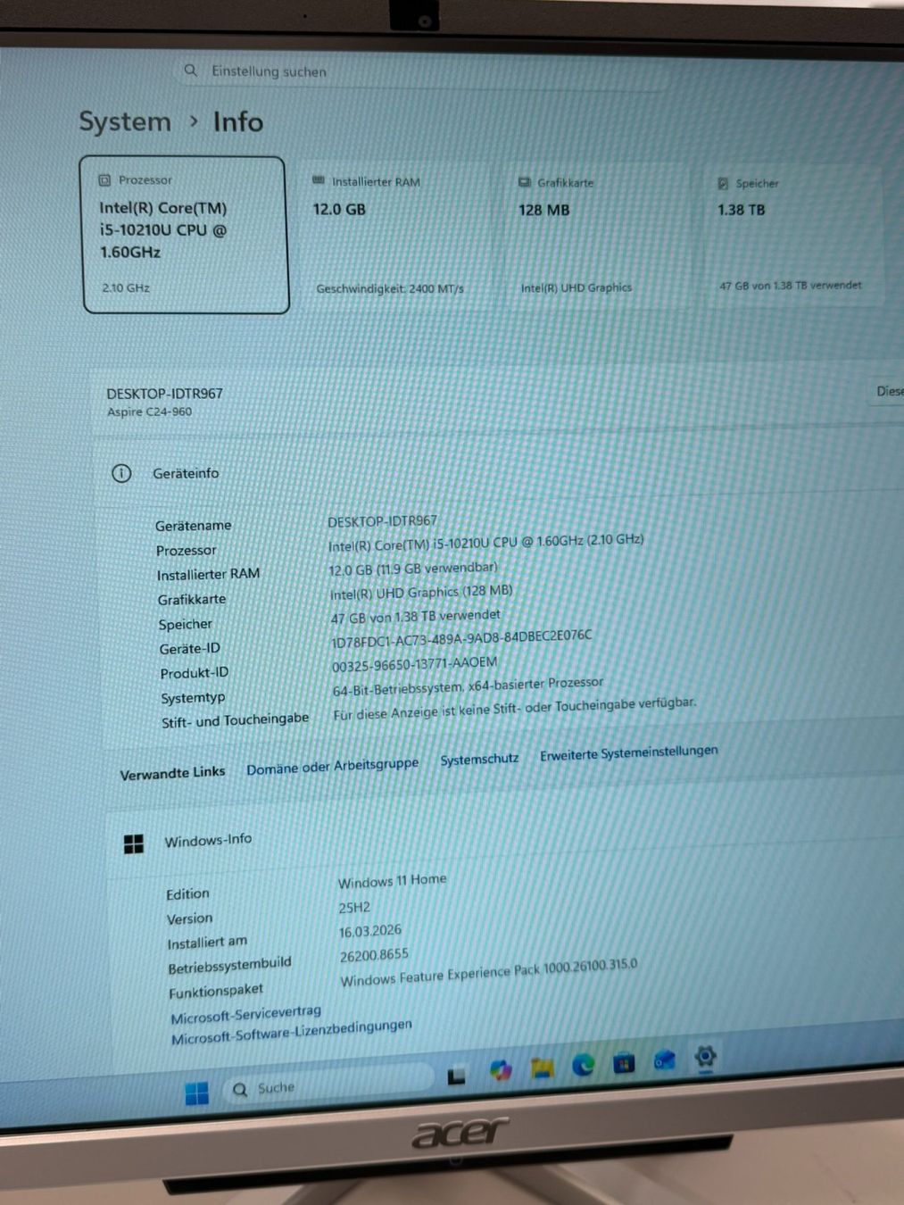Click the breadcrumb chevron between System and Info

point(194,120)
